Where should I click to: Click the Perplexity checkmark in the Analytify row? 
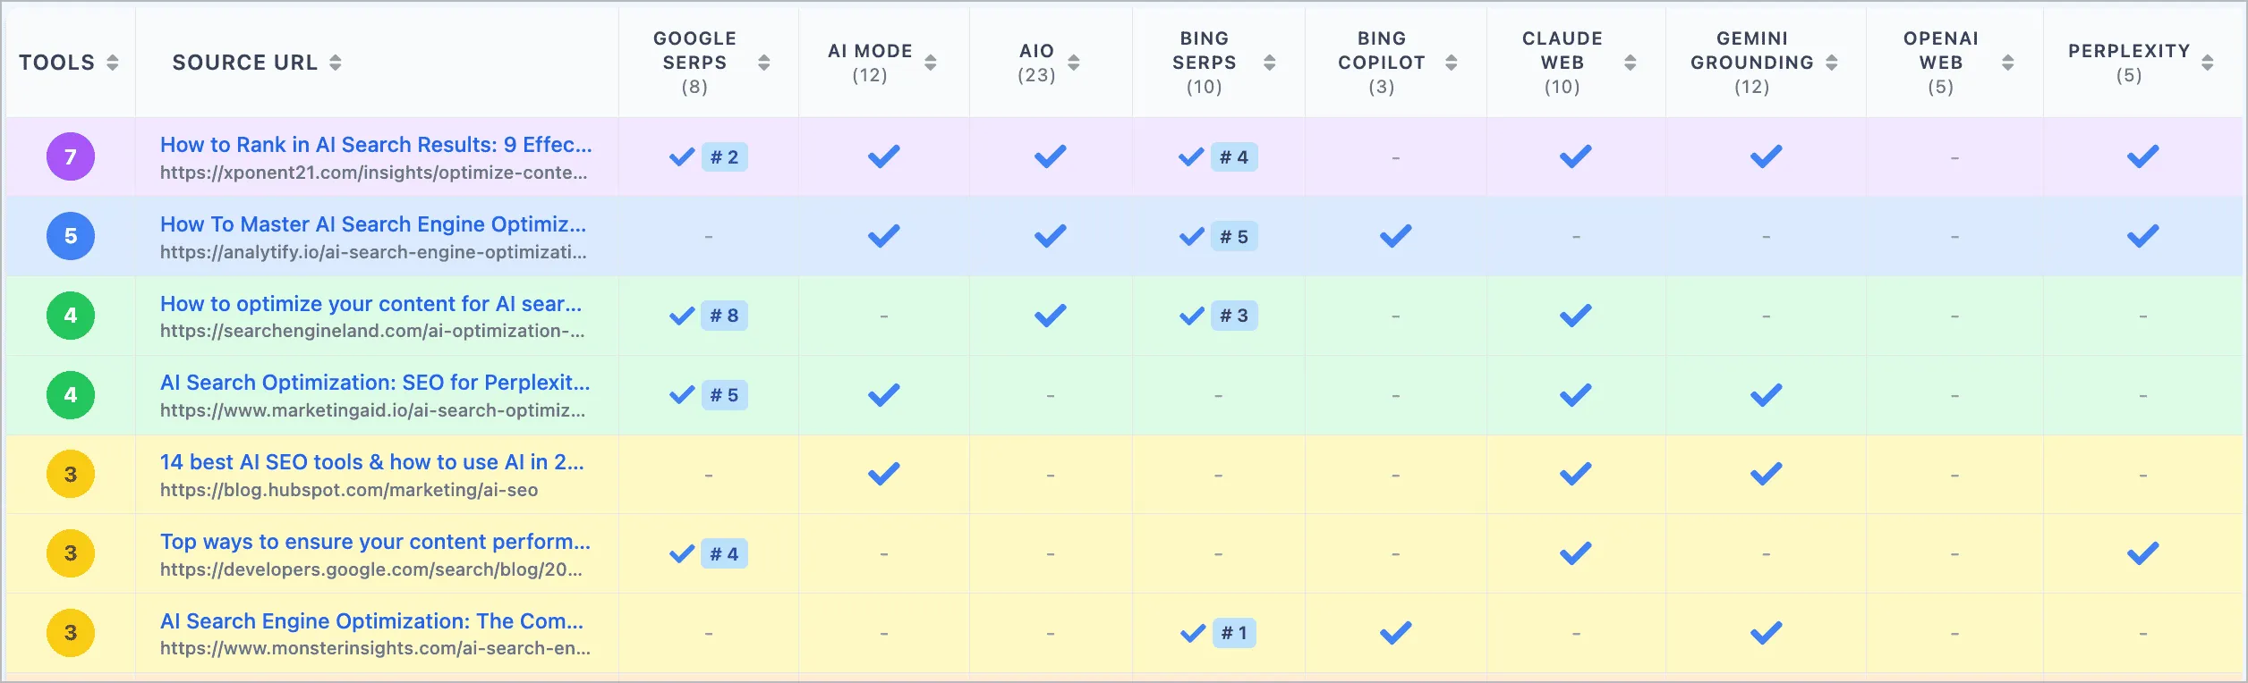(2141, 236)
